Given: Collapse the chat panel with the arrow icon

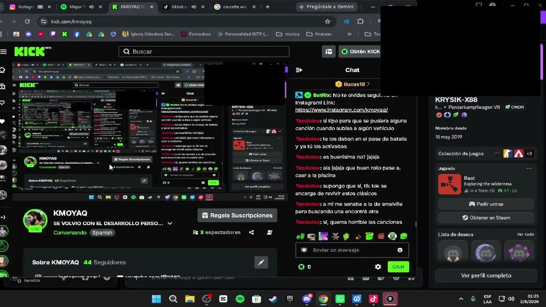Looking at the screenshot, I should click(x=299, y=70).
